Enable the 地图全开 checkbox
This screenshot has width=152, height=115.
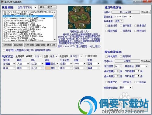[121, 82]
